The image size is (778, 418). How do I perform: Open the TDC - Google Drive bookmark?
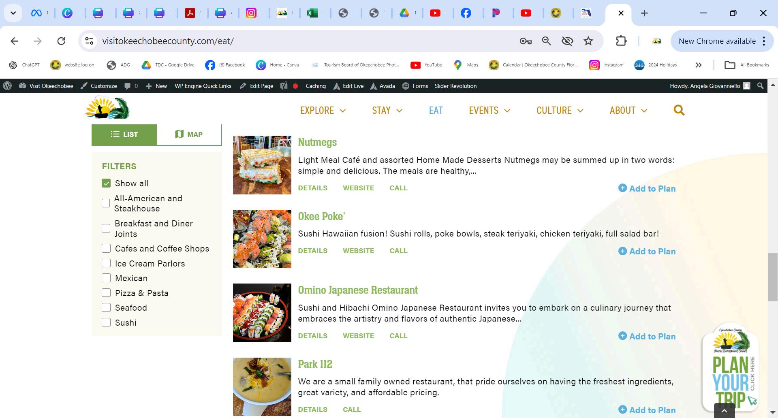[168, 65]
